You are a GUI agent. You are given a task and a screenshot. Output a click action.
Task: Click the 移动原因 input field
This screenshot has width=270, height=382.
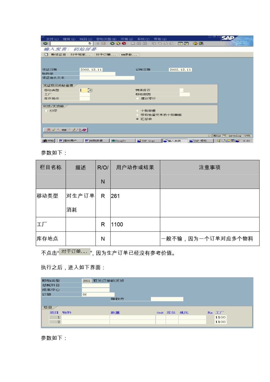pos(184,95)
